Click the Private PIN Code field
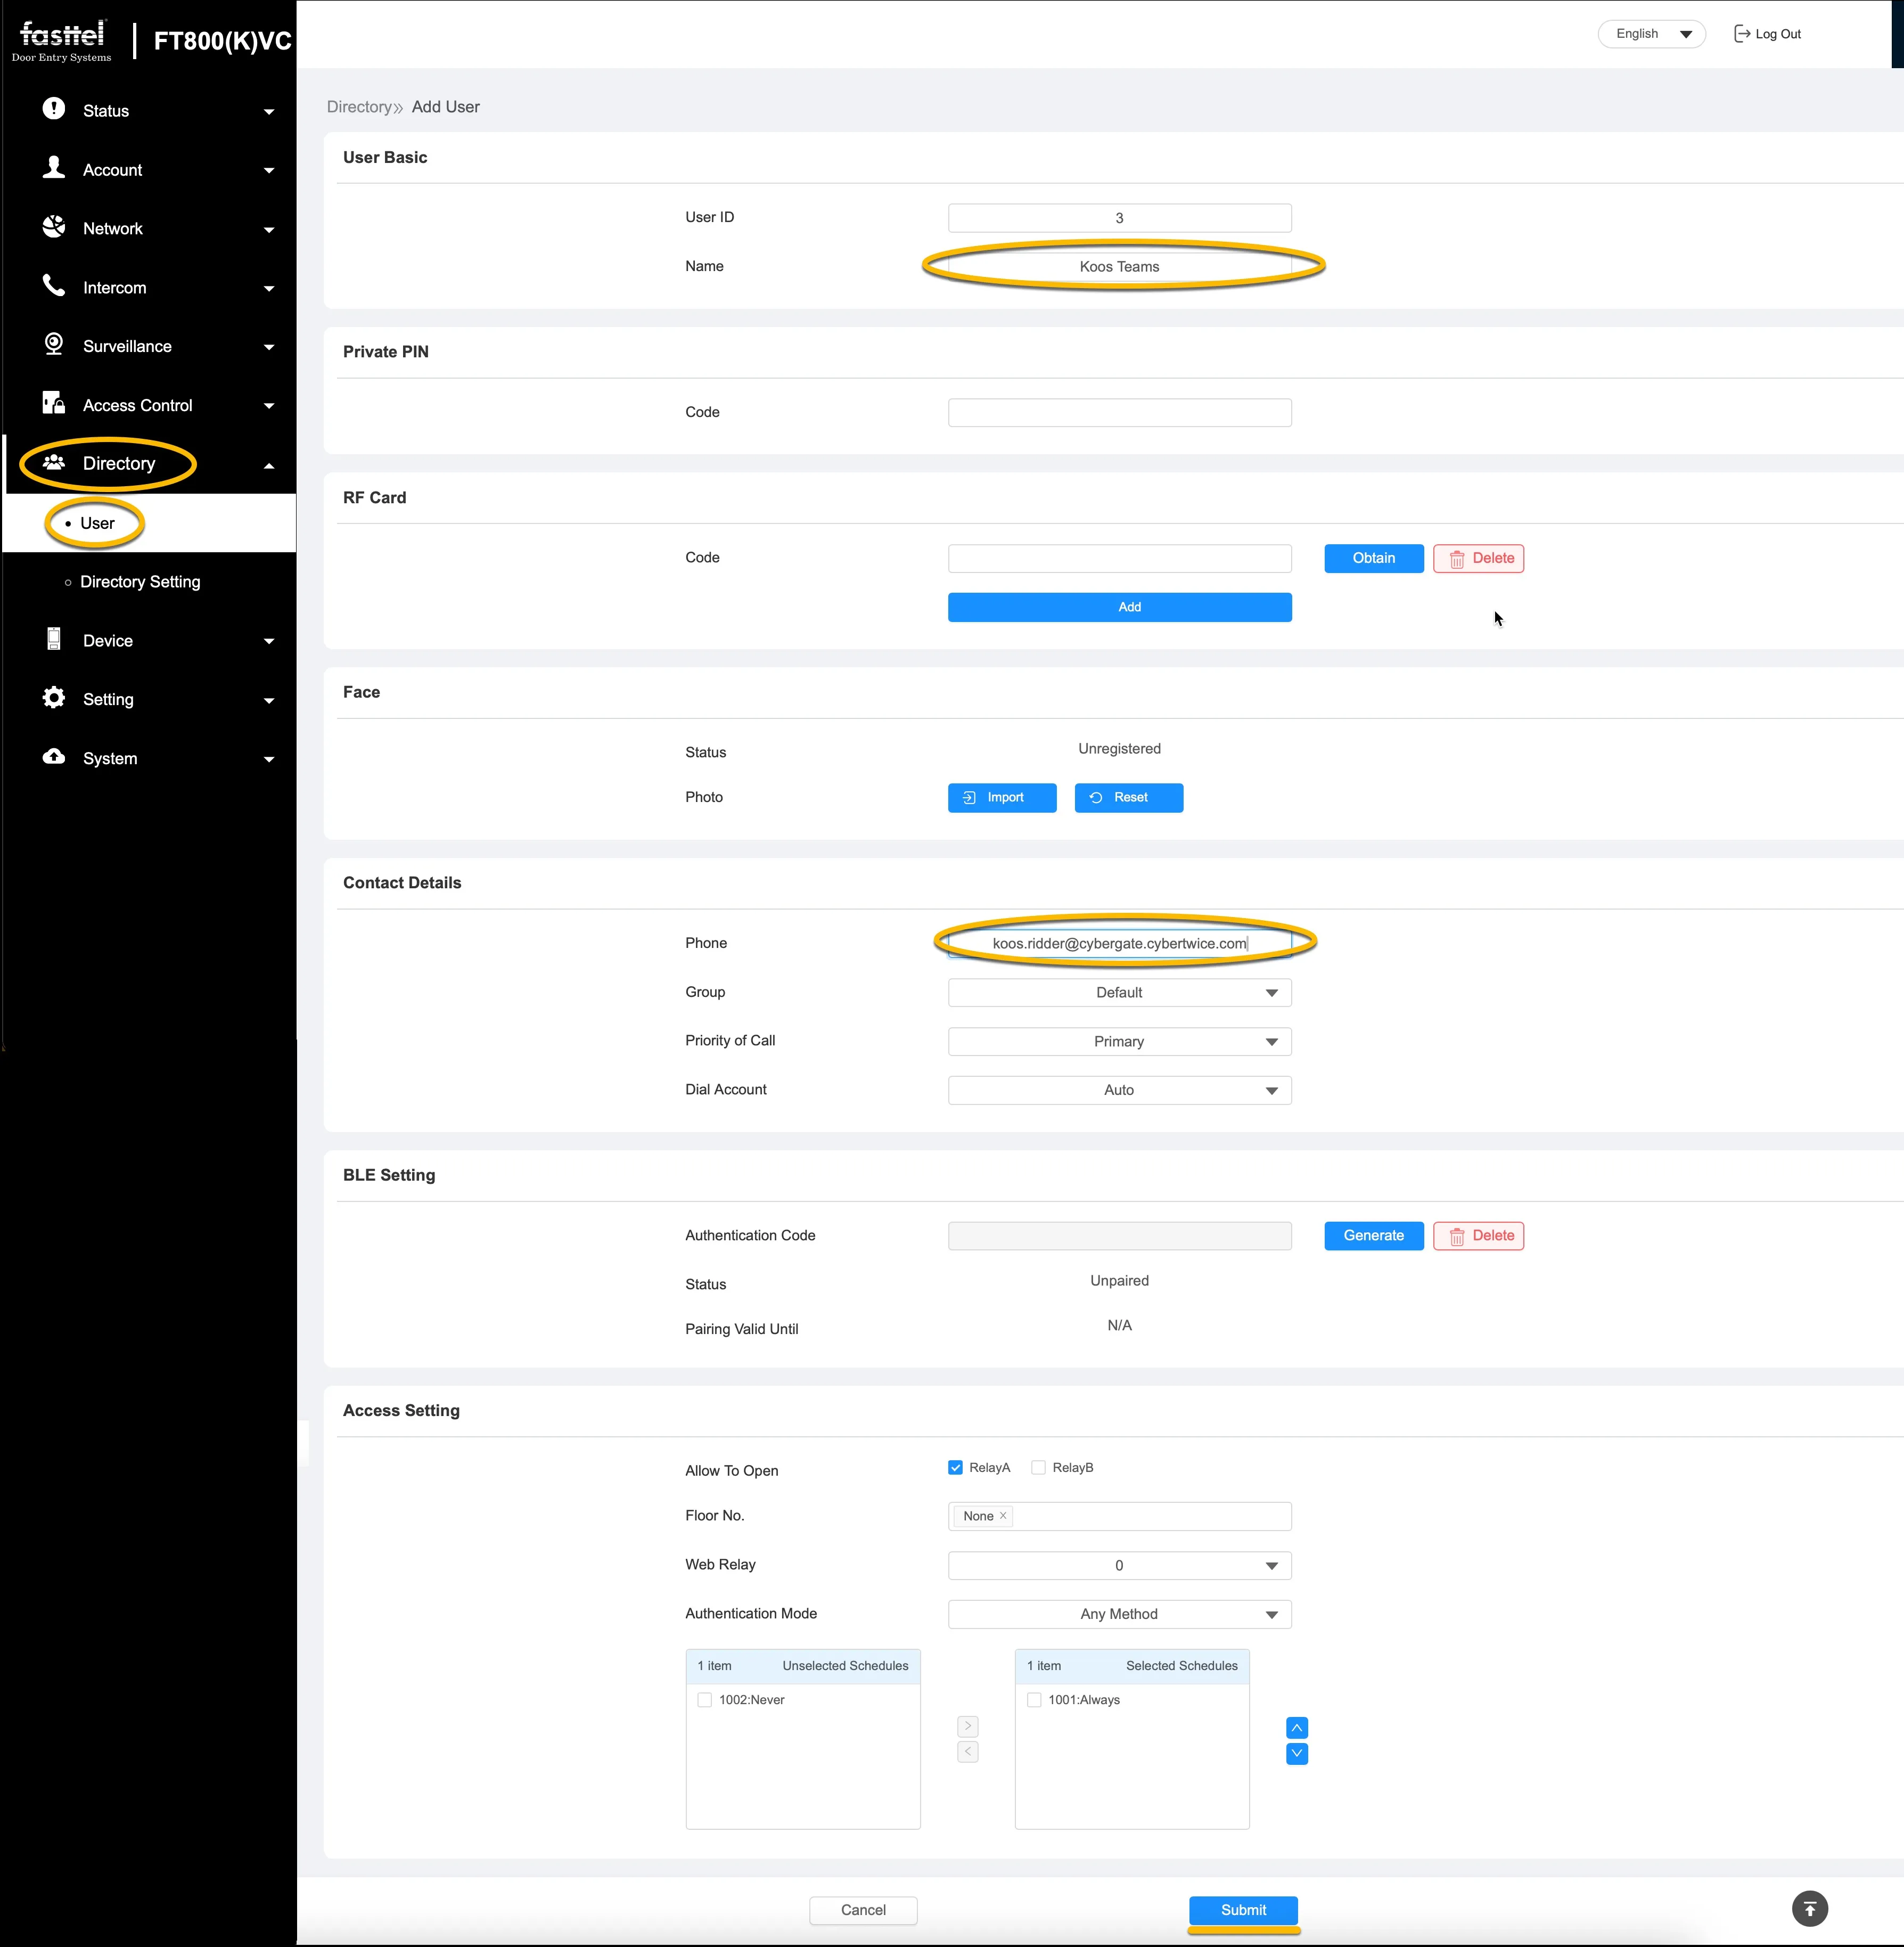Image resolution: width=1904 pixels, height=1947 pixels. [1119, 413]
